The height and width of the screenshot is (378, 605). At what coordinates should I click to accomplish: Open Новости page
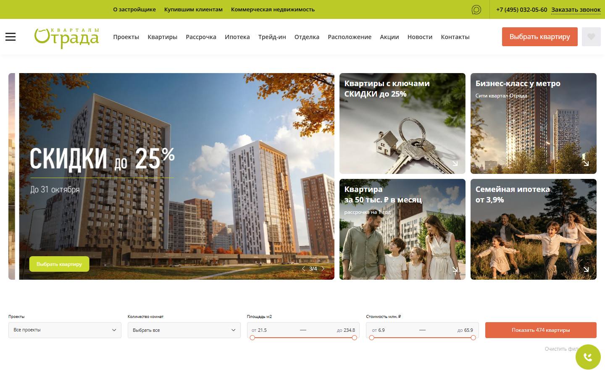click(x=420, y=37)
